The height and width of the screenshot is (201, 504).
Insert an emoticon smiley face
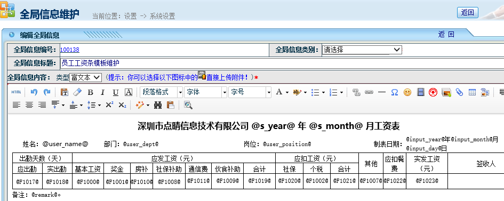click(407, 92)
